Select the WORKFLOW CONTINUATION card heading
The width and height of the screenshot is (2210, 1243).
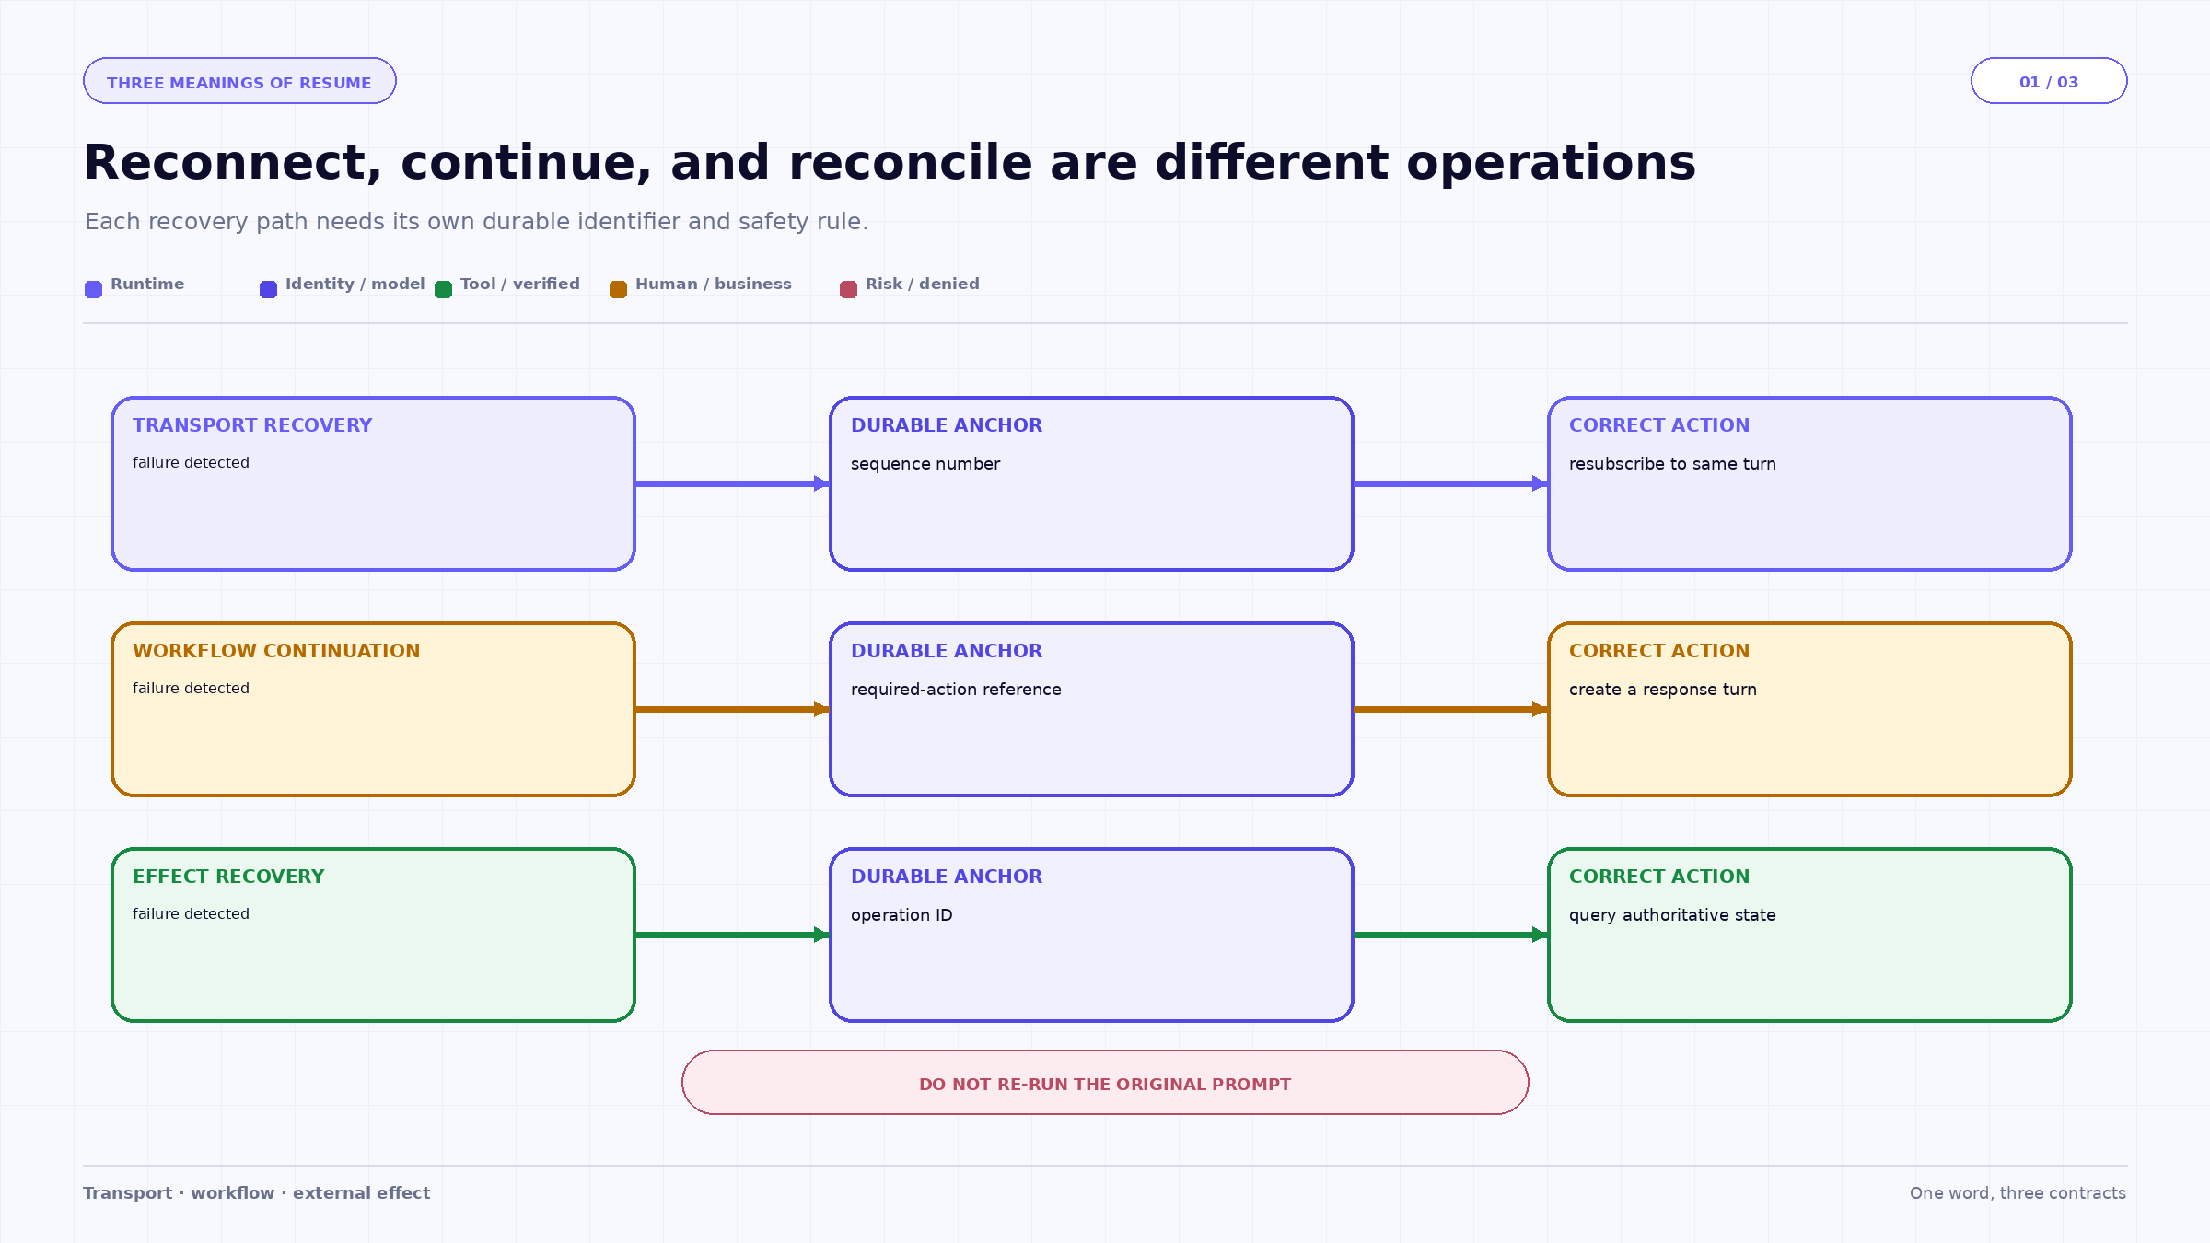point(276,651)
